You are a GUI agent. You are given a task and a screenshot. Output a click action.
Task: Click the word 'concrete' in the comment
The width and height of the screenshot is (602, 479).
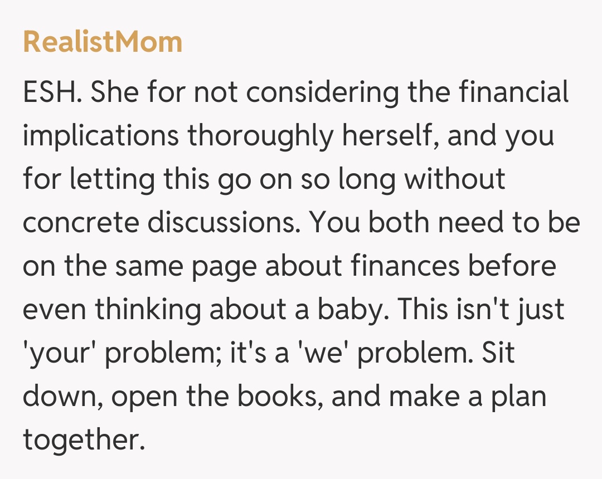[x=80, y=223]
